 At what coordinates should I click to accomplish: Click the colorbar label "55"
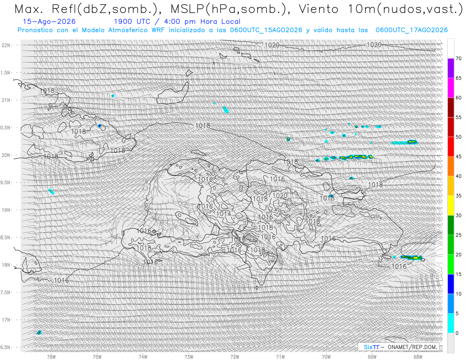pos(458,117)
